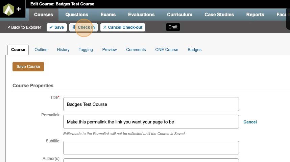Click the Check In button
Screen dimensions: 290x162
click(83, 27)
